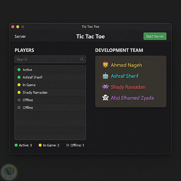Click the yellow dot of In Game legend
Screen dimensions: 181x181
(40, 145)
